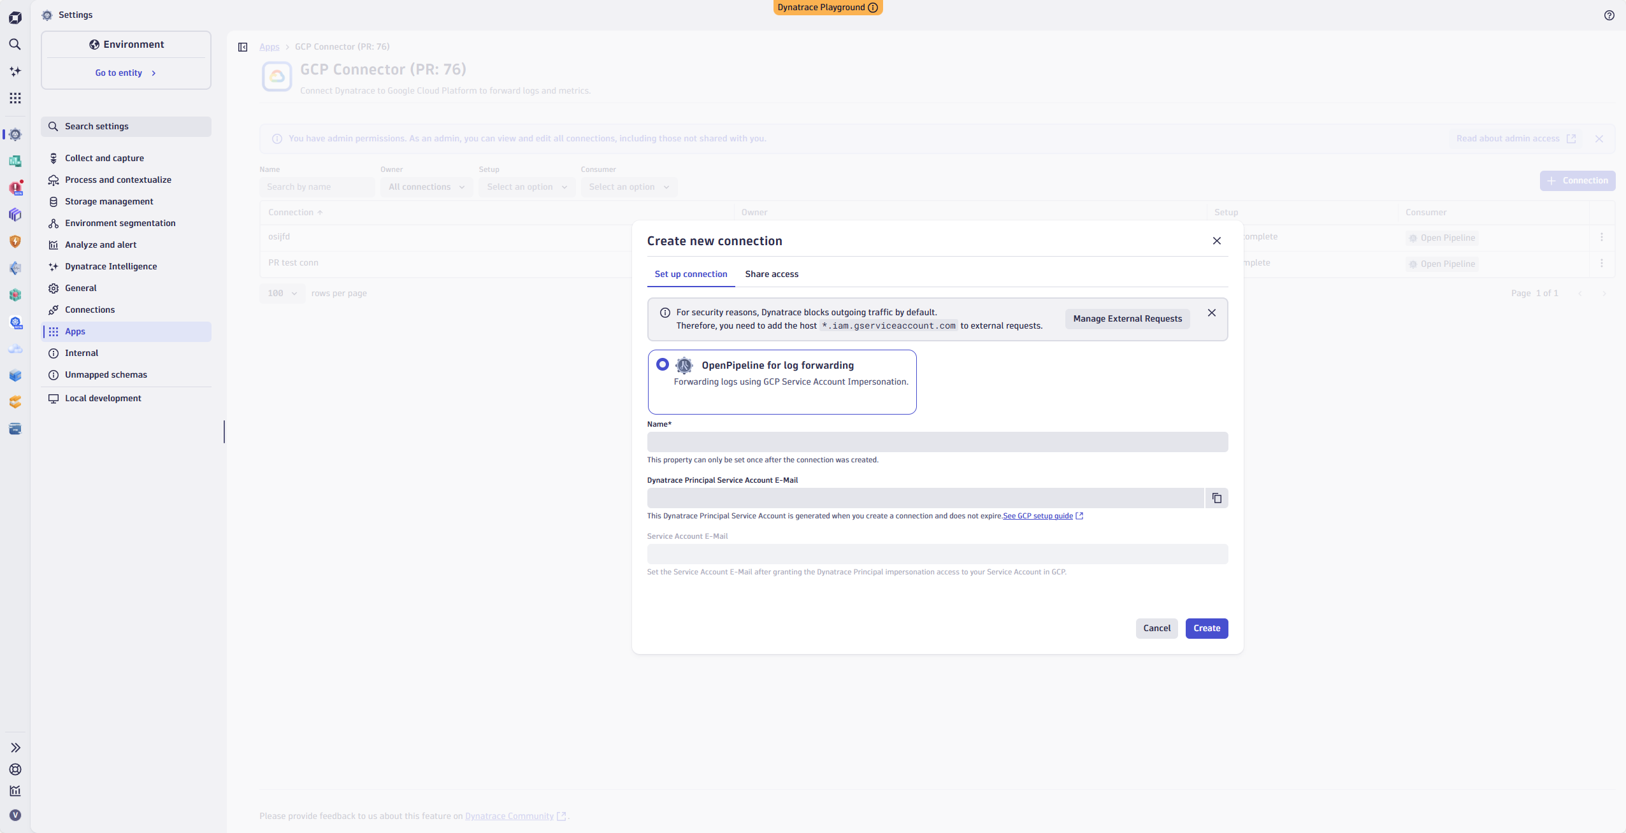Open the red problems app with NEW badge
Screen dimensions: 1626x833
16,188
